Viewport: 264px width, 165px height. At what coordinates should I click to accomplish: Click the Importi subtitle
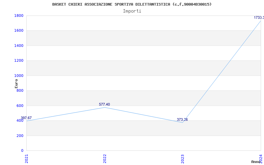[x=132, y=11]
